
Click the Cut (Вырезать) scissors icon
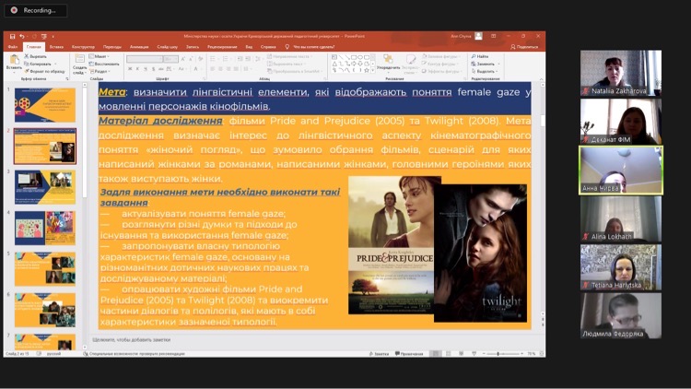[29, 56]
